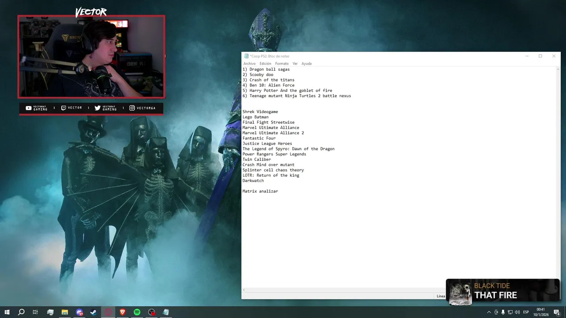566x318 pixels.
Task: Click the Notepad title bar file icon
Action: [x=246, y=56]
